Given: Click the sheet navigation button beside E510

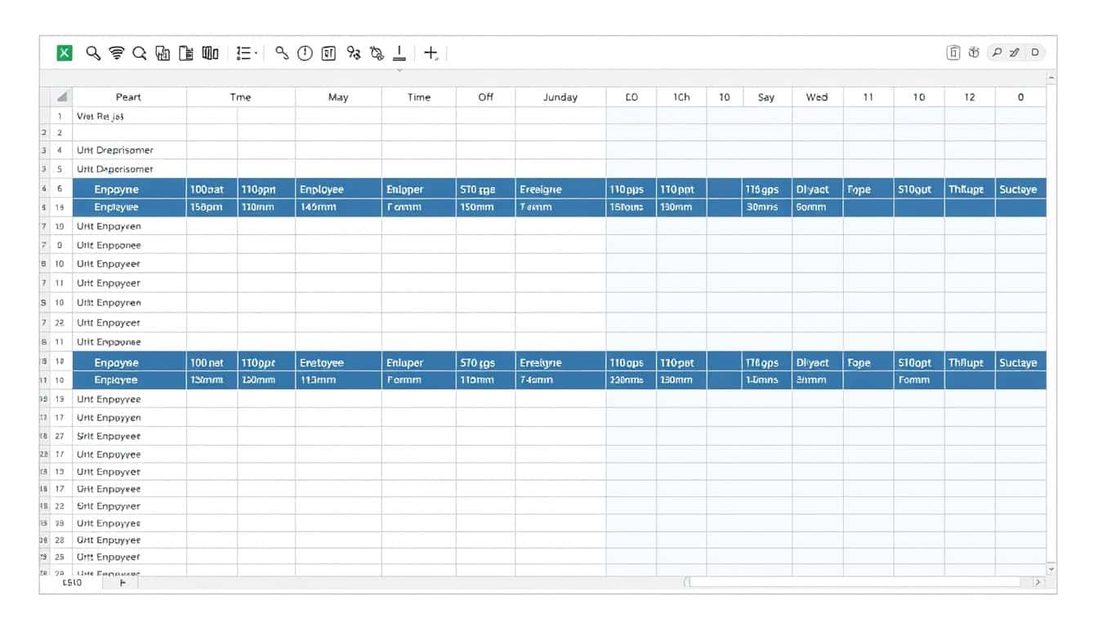Looking at the screenshot, I should click(123, 583).
